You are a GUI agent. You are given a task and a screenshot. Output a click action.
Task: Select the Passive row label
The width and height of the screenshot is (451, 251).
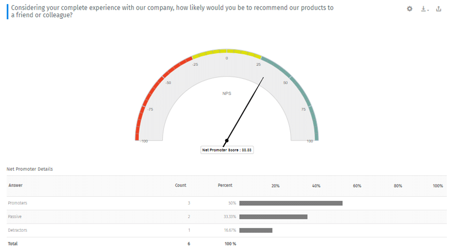point(15,217)
